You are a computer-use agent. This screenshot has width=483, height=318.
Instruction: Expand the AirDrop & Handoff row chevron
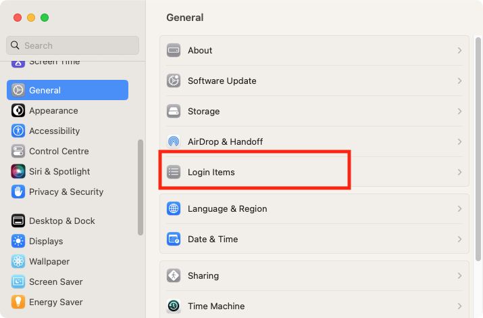(x=459, y=141)
